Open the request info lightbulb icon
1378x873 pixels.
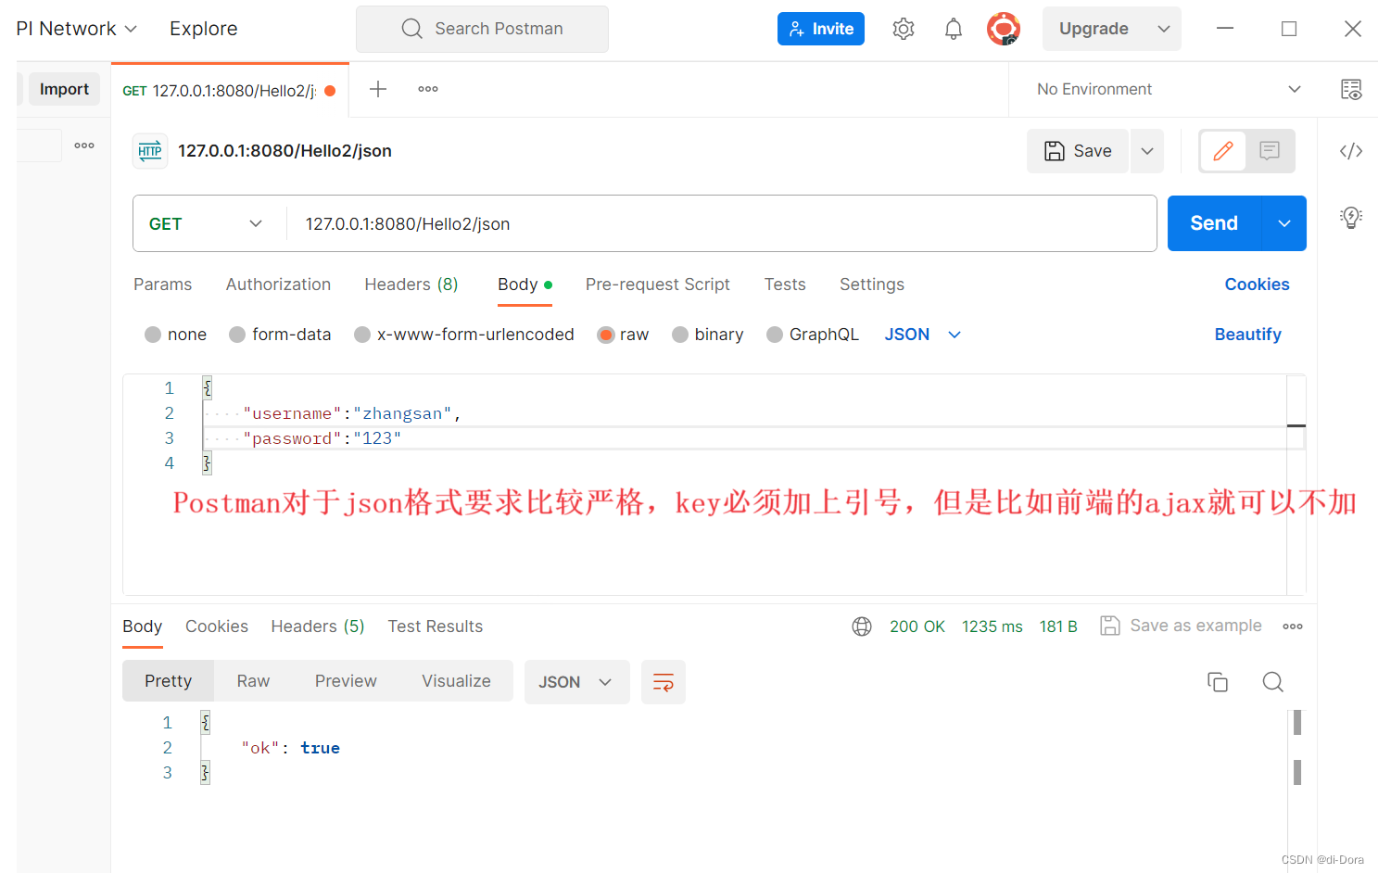(1351, 217)
